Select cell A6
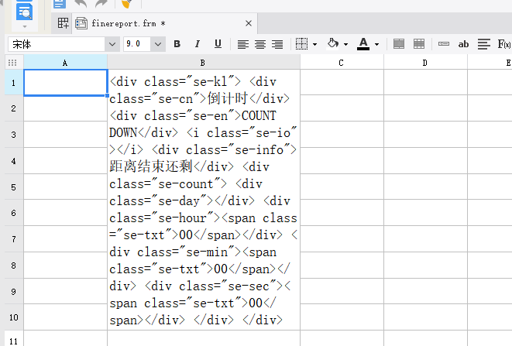 tap(65, 213)
